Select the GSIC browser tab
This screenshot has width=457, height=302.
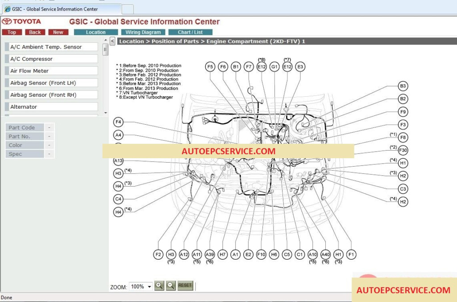coord(62,9)
